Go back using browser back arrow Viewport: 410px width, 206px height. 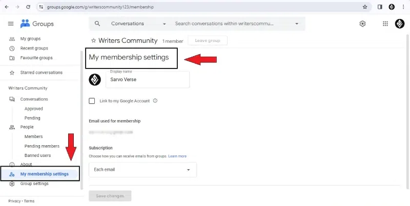[x=7, y=7]
